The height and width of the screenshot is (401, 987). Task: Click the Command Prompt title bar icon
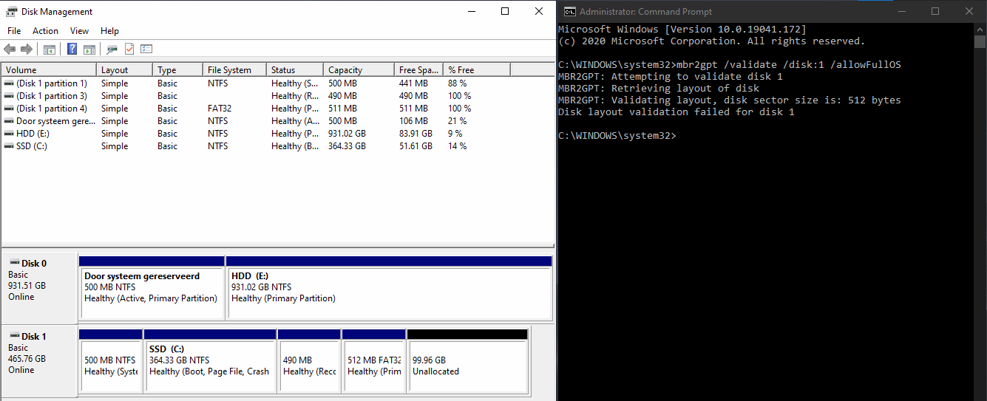pyautogui.click(x=569, y=11)
